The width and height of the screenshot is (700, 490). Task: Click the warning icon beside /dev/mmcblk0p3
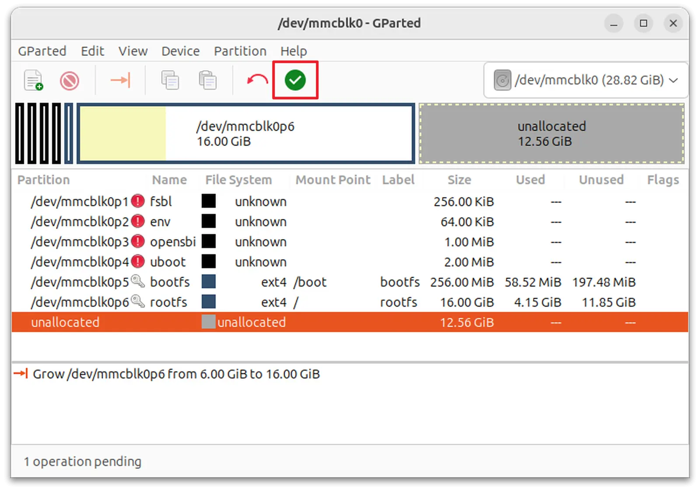pos(138,241)
